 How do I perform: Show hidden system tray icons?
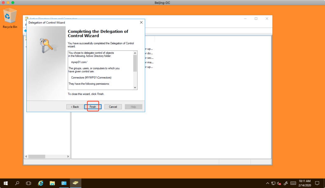pyautogui.click(x=267, y=183)
